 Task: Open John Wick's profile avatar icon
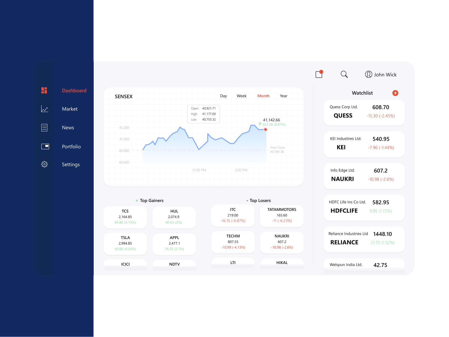click(368, 74)
